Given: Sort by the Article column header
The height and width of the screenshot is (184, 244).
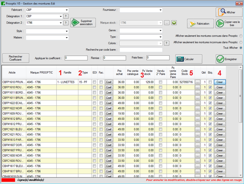Looking at the screenshot, I should coord(14,73).
